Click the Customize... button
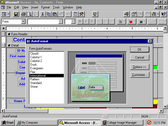The height and width of the screenshot is (126, 168). point(140,75)
